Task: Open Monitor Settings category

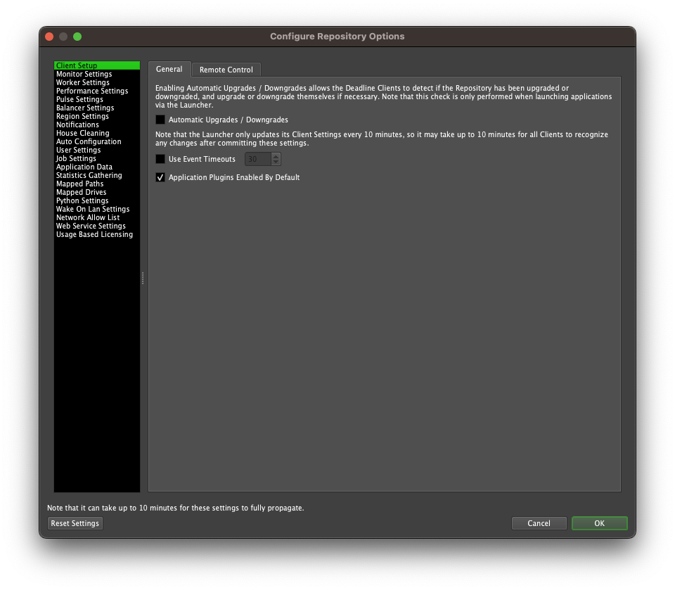Action: click(x=97, y=74)
